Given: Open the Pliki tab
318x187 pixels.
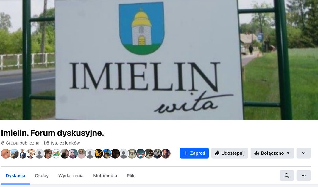Looking at the screenshot, I should point(131,175).
